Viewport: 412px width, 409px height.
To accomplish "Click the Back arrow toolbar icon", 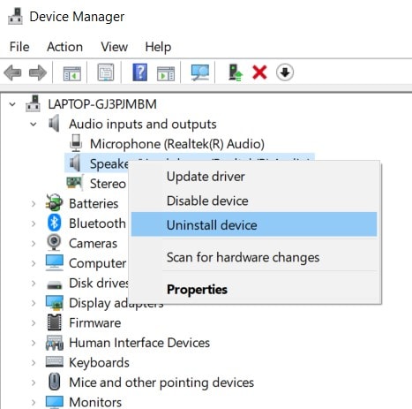I will pyautogui.click(x=12, y=72).
